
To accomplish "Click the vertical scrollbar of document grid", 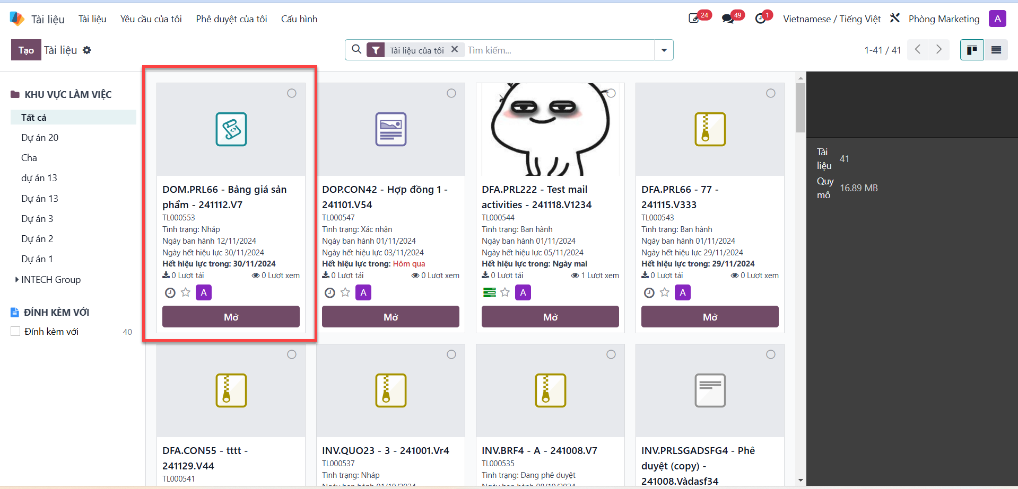I will 801,108.
